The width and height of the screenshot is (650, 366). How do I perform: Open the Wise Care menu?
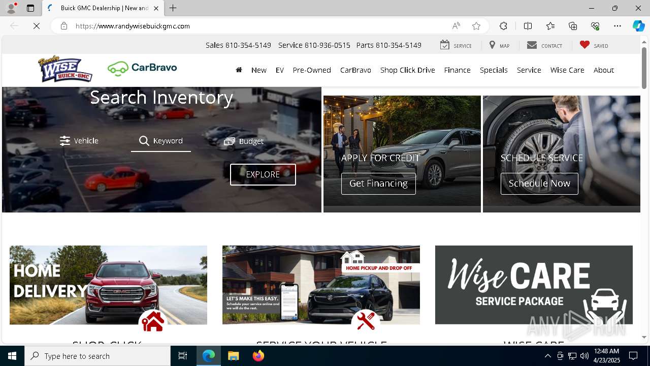pos(567,70)
